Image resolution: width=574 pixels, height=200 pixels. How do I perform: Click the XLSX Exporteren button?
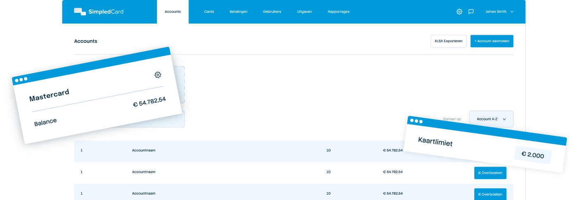click(x=448, y=41)
